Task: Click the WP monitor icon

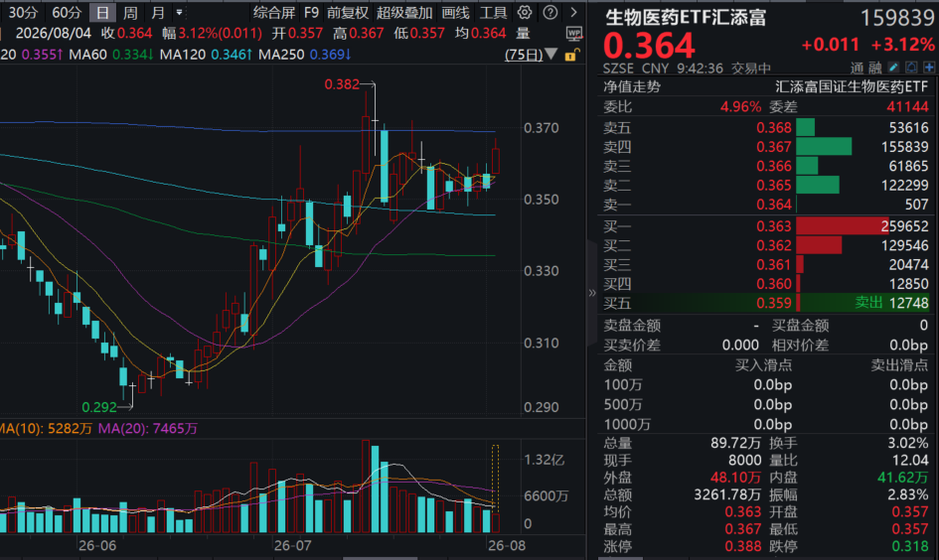Action: tap(573, 34)
